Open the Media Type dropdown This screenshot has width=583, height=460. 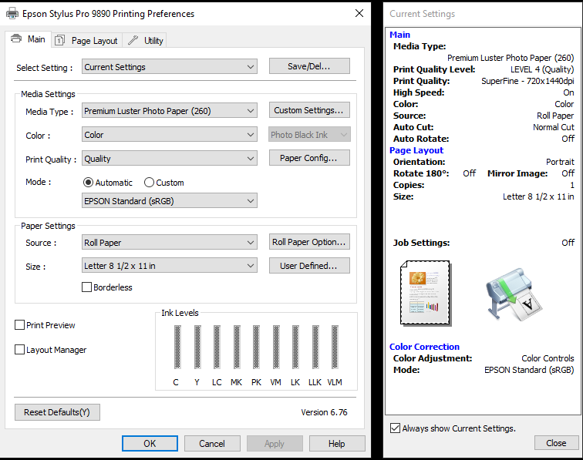coord(170,111)
